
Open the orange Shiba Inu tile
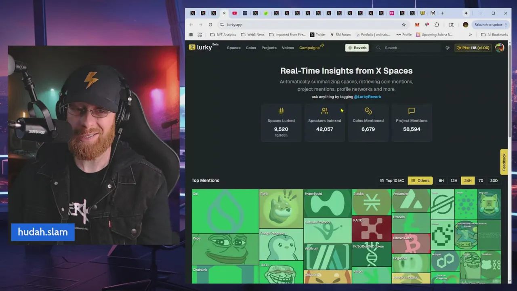point(328,277)
